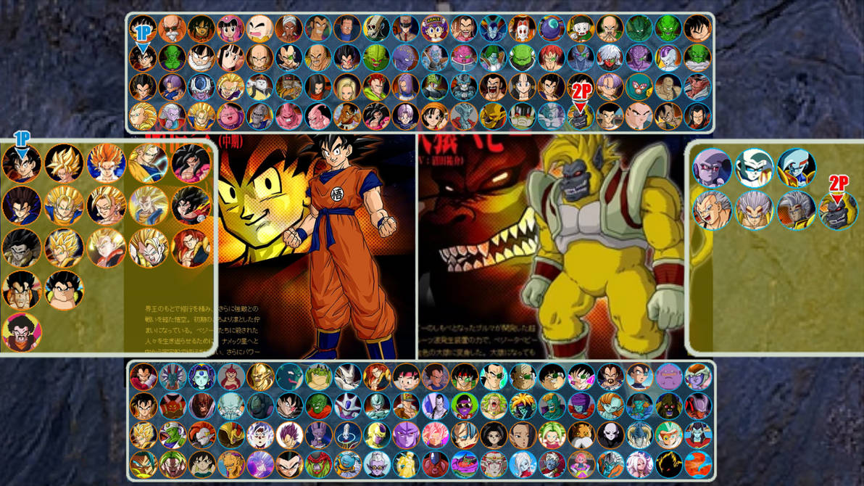Select Supreme Kai with white mohawk

tap(172, 116)
